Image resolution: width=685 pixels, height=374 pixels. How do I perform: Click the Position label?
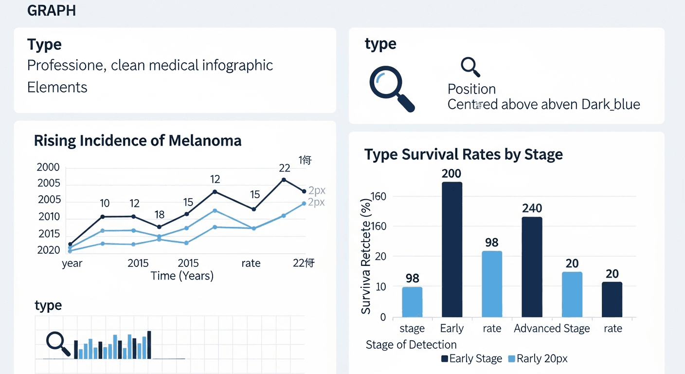tap(471, 89)
